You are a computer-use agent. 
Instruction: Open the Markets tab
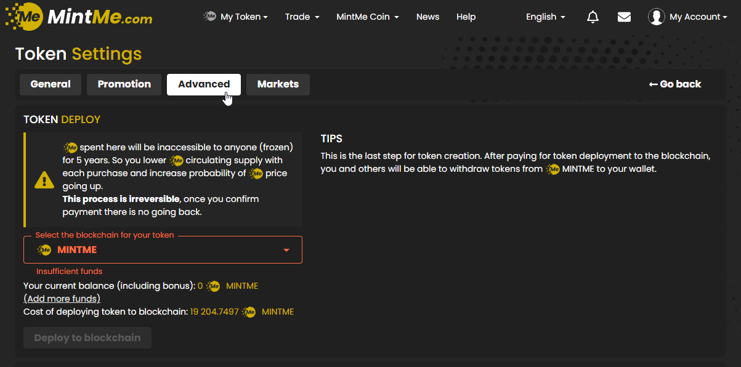tap(278, 84)
